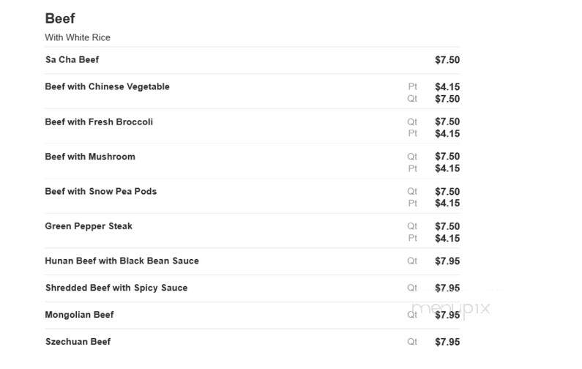Open Beef with Snow Pea Pods

point(100,192)
